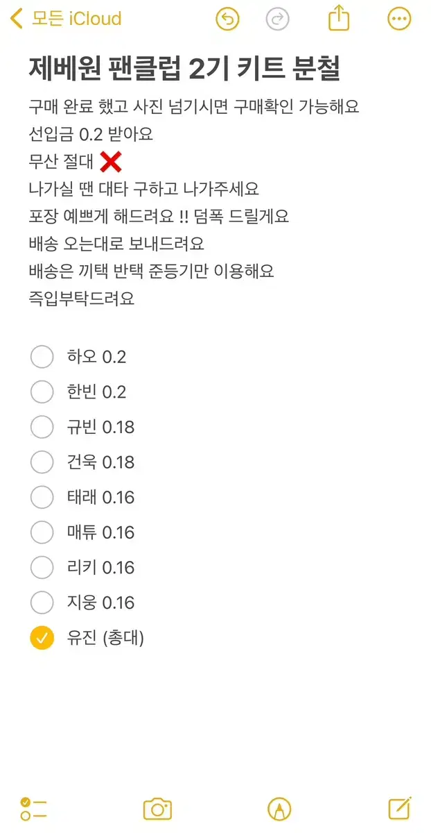Check the 지웅 0.16 checklist circle
This screenshot has height=833, width=431.
[x=42, y=603]
